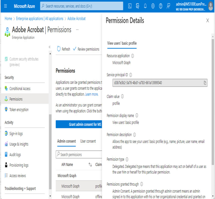Open Cloud Shell icon in top bar
Image resolution: width=215 pixels, height=199 pixels.
coord(130,6)
